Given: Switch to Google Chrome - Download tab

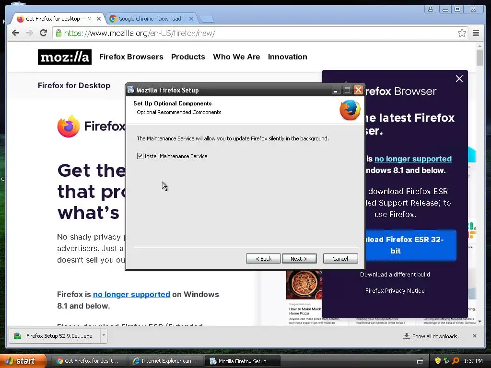Looking at the screenshot, I should pyautogui.click(x=150, y=19).
